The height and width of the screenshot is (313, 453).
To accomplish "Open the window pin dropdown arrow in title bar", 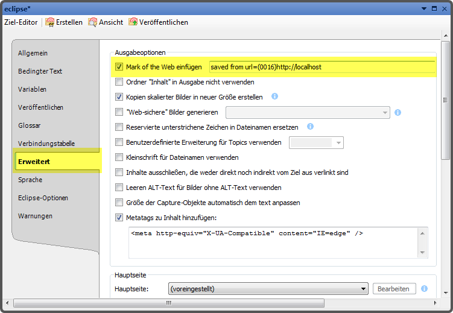I will (x=425, y=8).
